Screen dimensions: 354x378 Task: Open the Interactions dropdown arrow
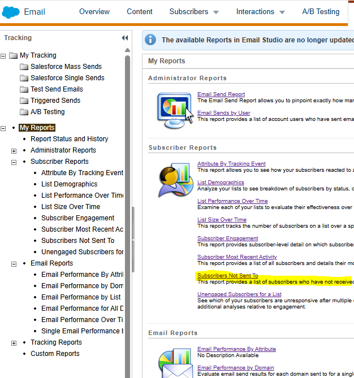[x=282, y=12]
